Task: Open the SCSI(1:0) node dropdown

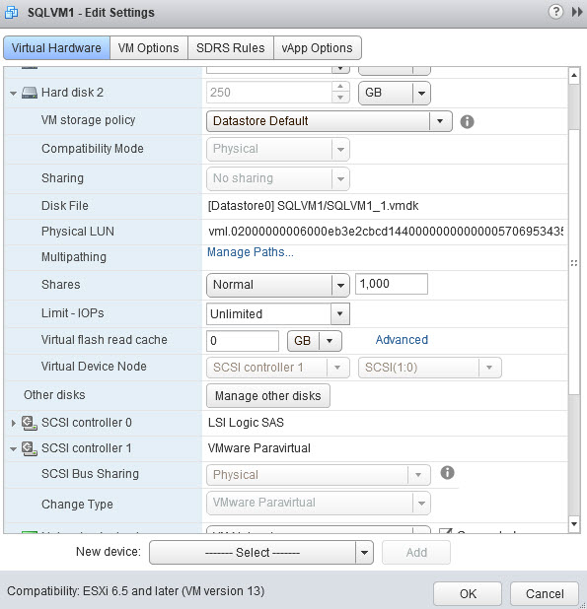Action: point(429,368)
